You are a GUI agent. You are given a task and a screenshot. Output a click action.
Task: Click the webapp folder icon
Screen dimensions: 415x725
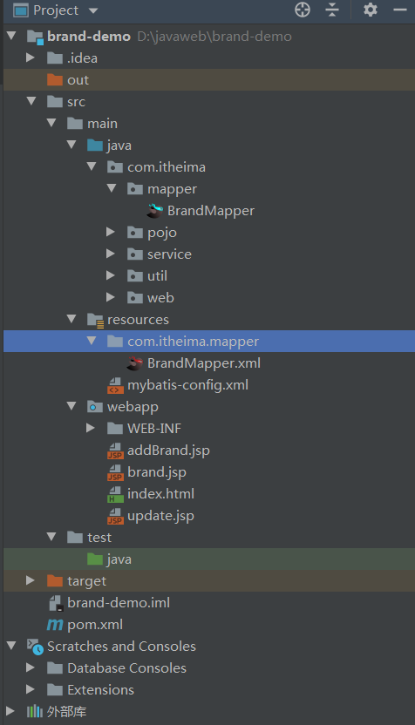(x=95, y=407)
